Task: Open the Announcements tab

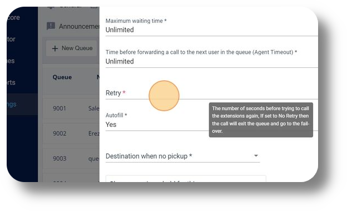Action: tap(73, 26)
